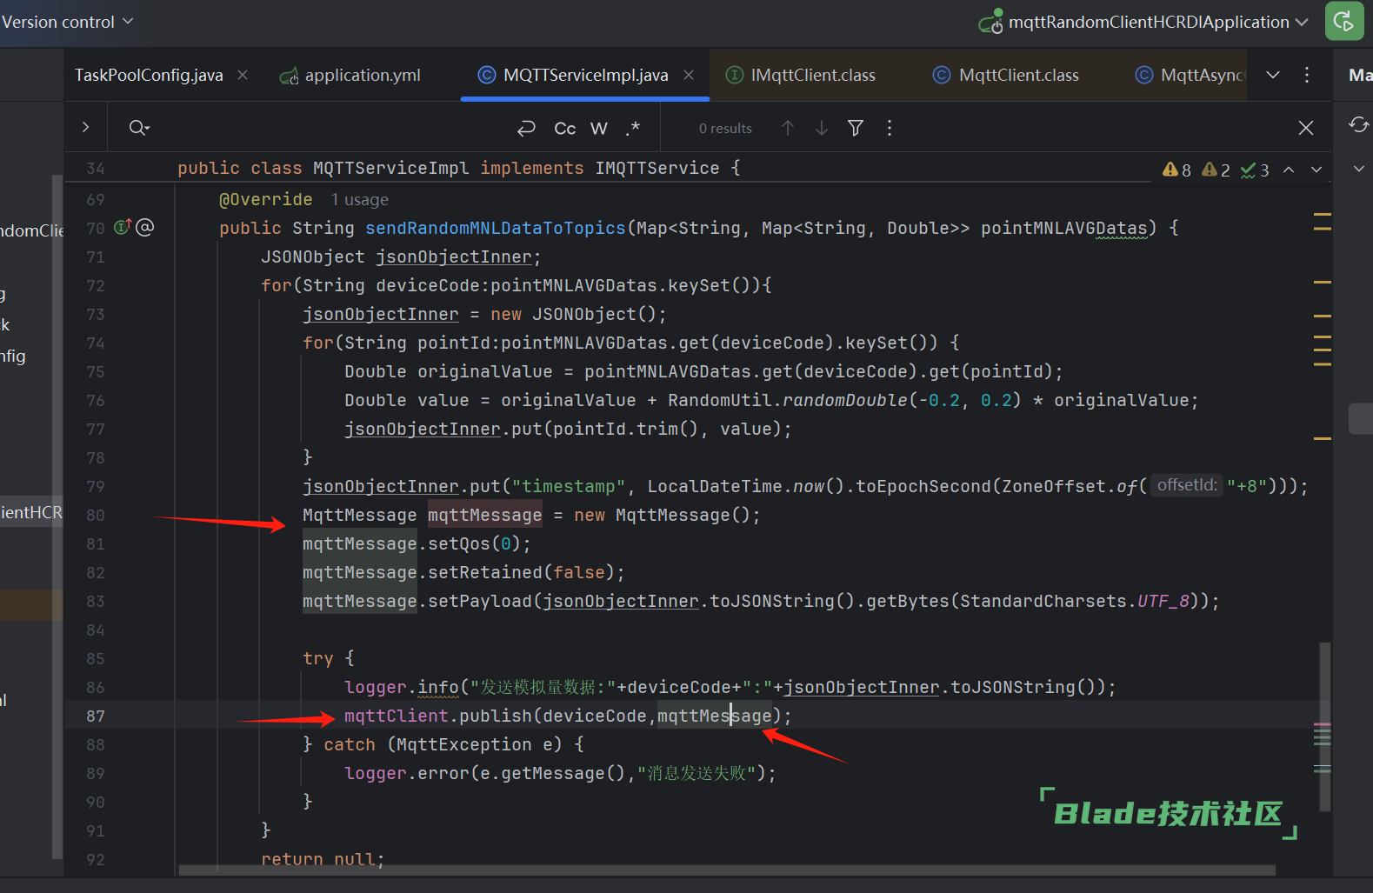Toggle Regex (.*) search option
Image resolution: width=1373 pixels, height=893 pixels.
click(633, 129)
